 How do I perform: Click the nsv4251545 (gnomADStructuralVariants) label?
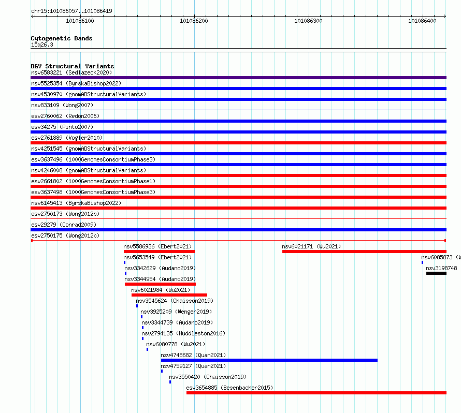[x=89, y=149]
